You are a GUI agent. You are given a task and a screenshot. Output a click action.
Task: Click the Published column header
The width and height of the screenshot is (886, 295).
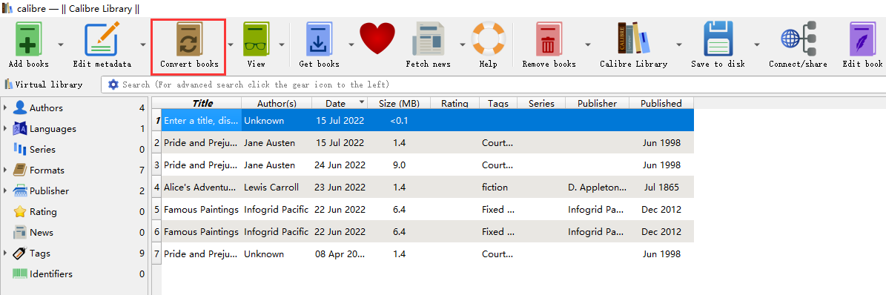(661, 104)
